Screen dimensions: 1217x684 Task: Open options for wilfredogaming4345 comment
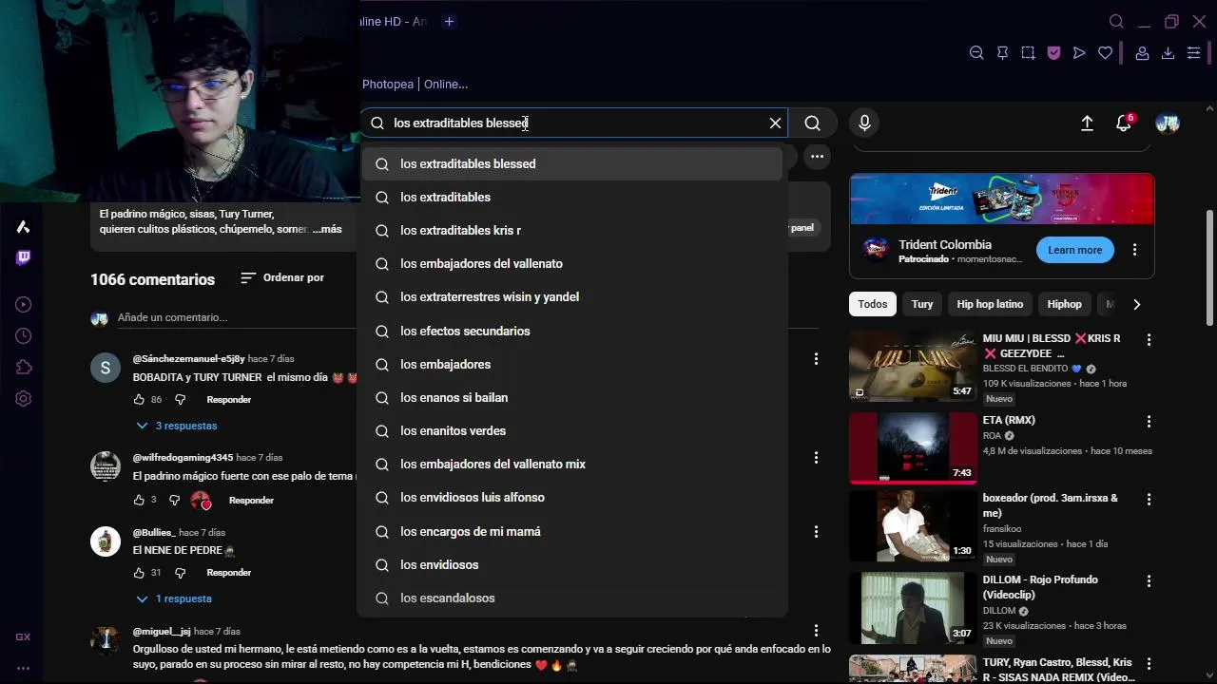pos(816,458)
